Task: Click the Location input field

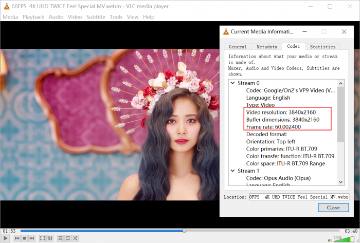Action: (x=299, y=197)
